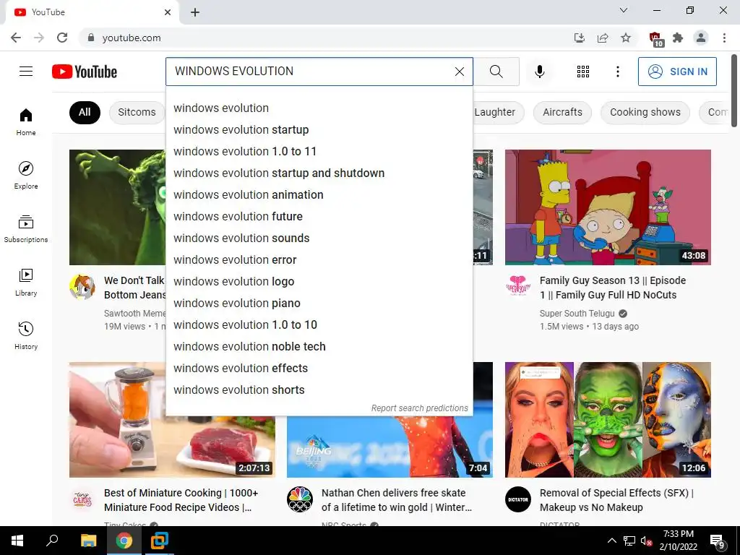Select the Laughter filter chip

[494, 112]
